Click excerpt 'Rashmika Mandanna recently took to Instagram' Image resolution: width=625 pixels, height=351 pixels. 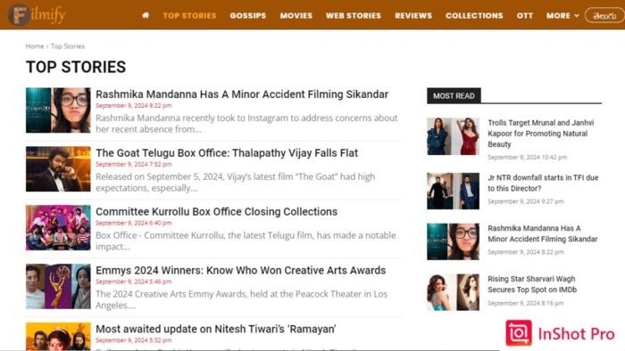246,124
